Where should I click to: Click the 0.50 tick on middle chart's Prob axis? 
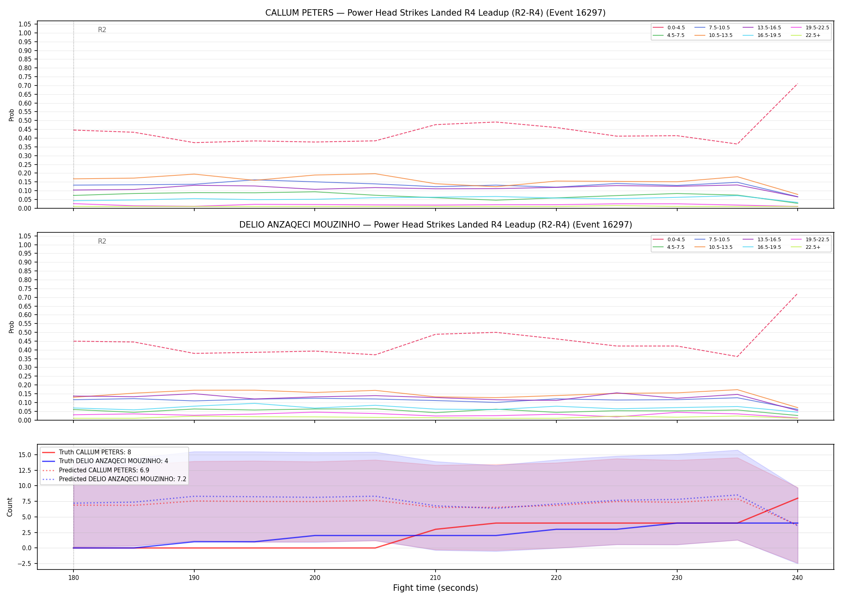25,332
